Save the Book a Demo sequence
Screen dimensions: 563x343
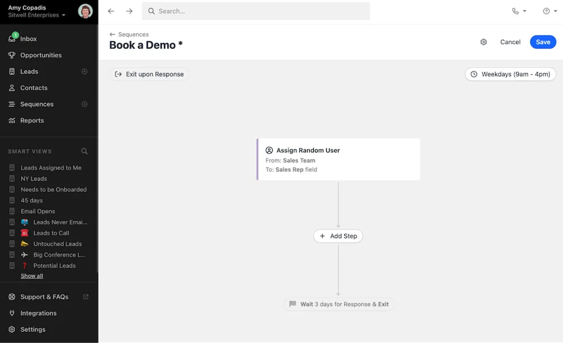click(x=543, y=42)
